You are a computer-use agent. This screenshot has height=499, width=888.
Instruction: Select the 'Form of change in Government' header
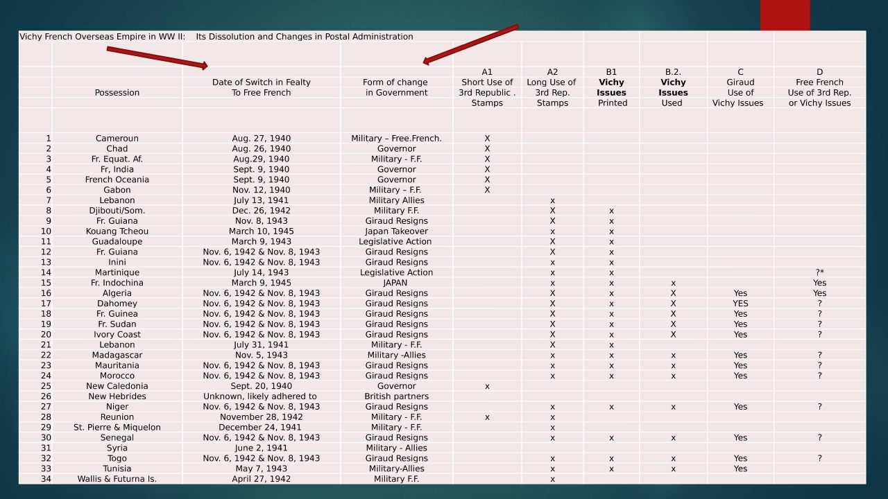coord(396,87)
